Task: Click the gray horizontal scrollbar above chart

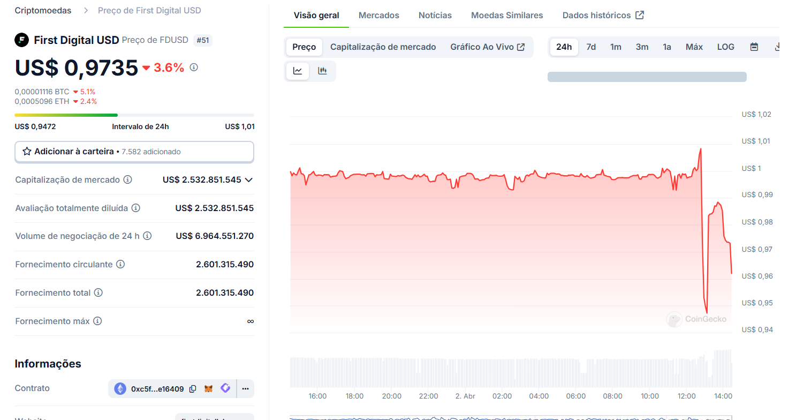Action: click(647, 77)
